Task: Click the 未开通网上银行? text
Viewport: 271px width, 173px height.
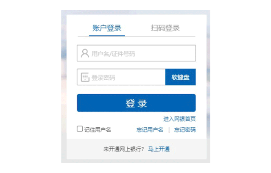Action: coord(123,149)
